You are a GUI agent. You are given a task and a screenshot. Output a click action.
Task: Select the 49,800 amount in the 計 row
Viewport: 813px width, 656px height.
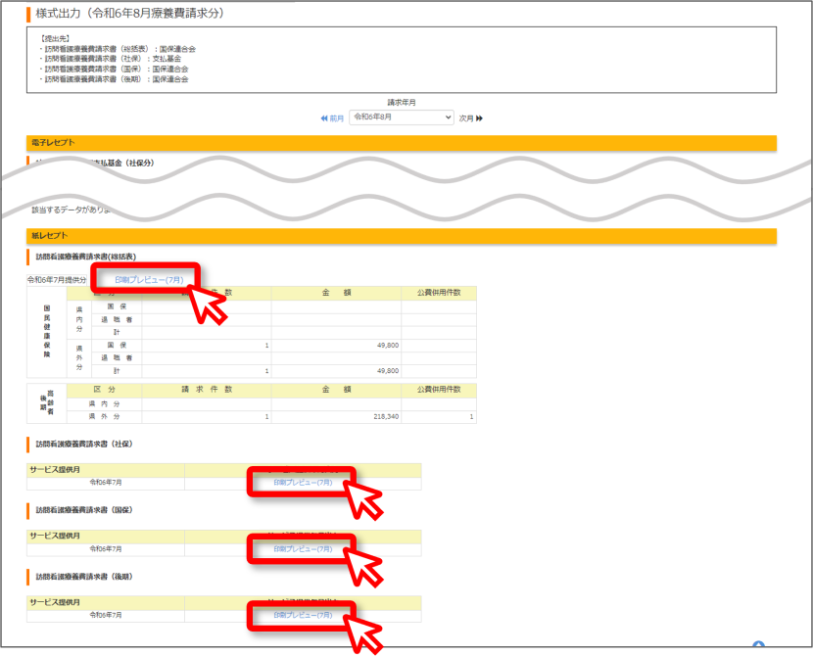(x=336, y=371)
